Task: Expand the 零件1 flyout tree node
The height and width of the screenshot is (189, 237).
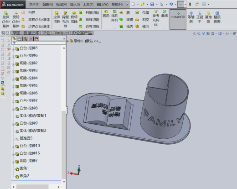Action: tap(68, 41)
